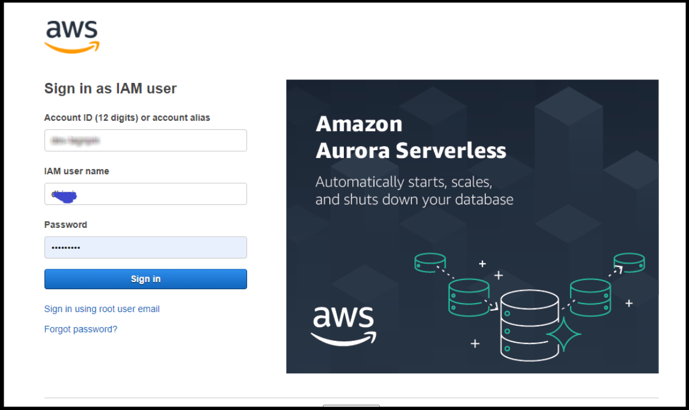This screenshot has height=410, width=689.
Task: Click the orange-smile AWS logo above the form
Action: coord(72,37)
